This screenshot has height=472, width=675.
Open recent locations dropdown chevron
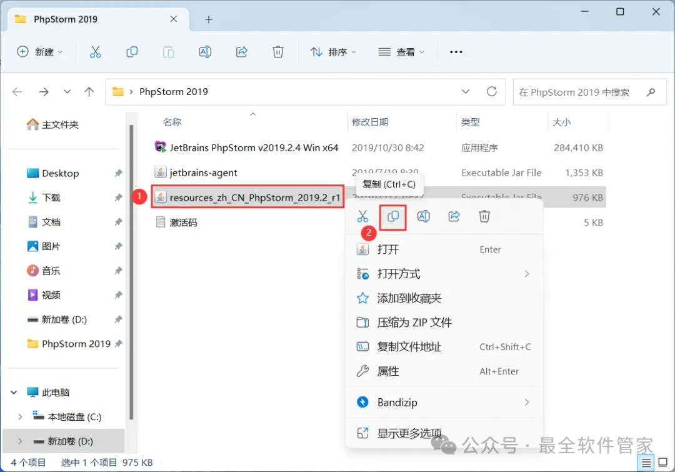pos(67,92)
